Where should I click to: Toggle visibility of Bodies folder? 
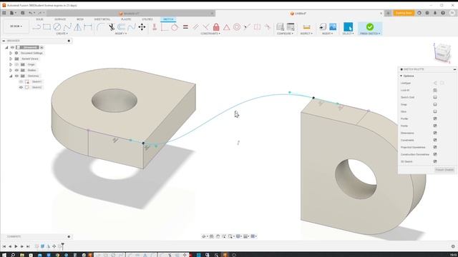click(x=16, y=70)
